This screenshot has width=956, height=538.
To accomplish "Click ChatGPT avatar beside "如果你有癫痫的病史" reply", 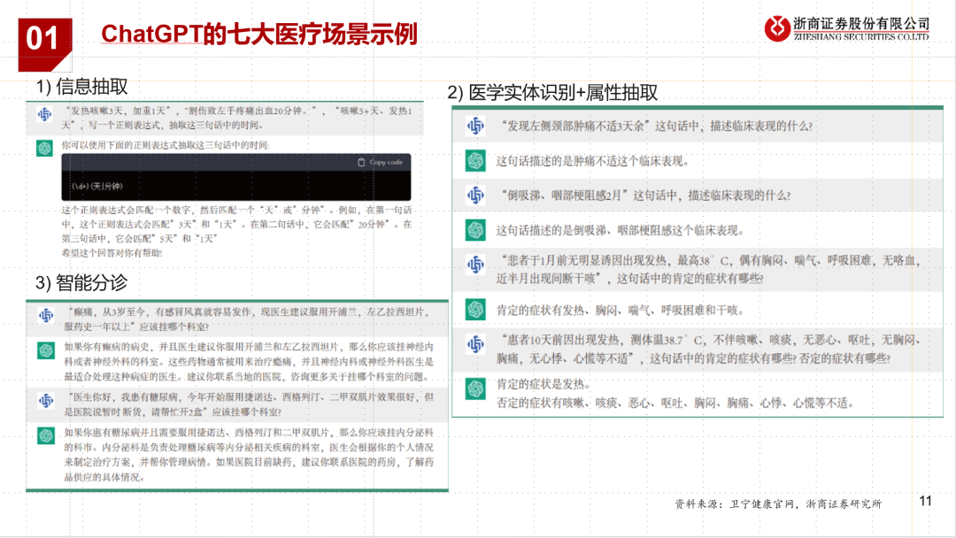I will click(x=46, y=350).
